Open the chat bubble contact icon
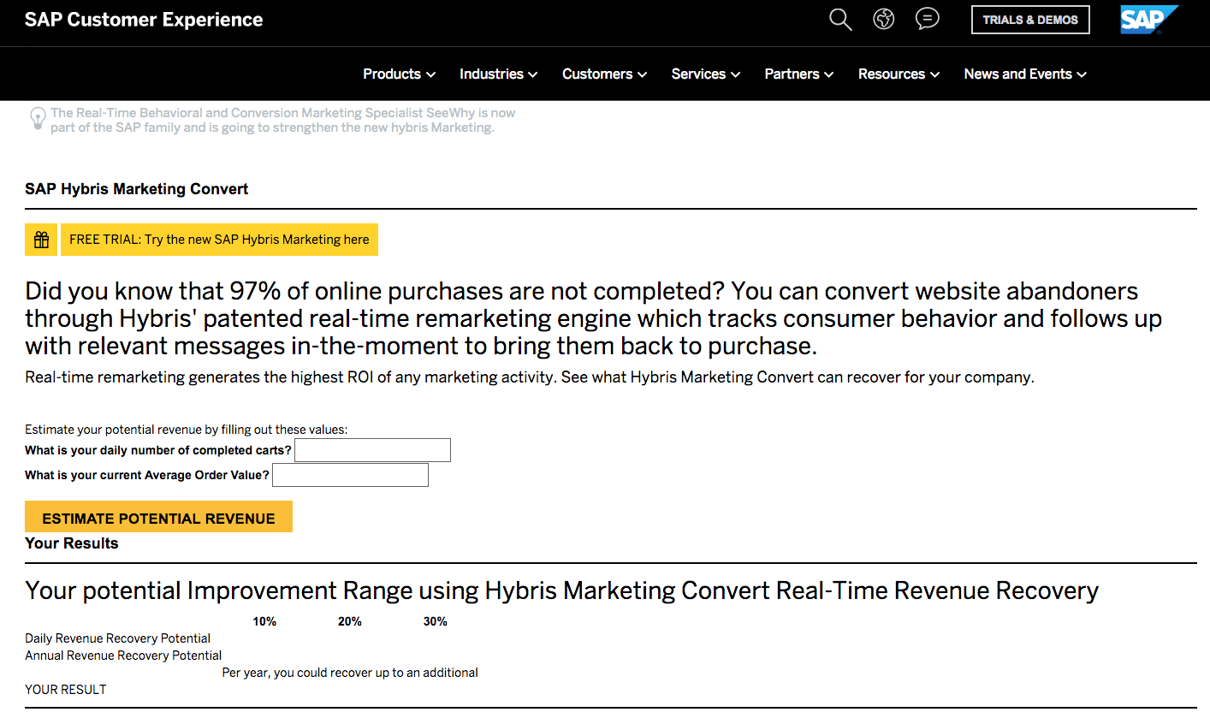1210x712 pixels. (927, 19)
